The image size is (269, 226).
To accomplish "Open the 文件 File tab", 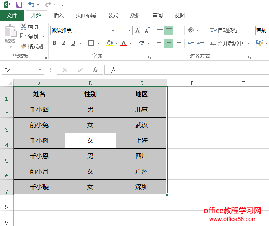I will click(x=12, y=15).
